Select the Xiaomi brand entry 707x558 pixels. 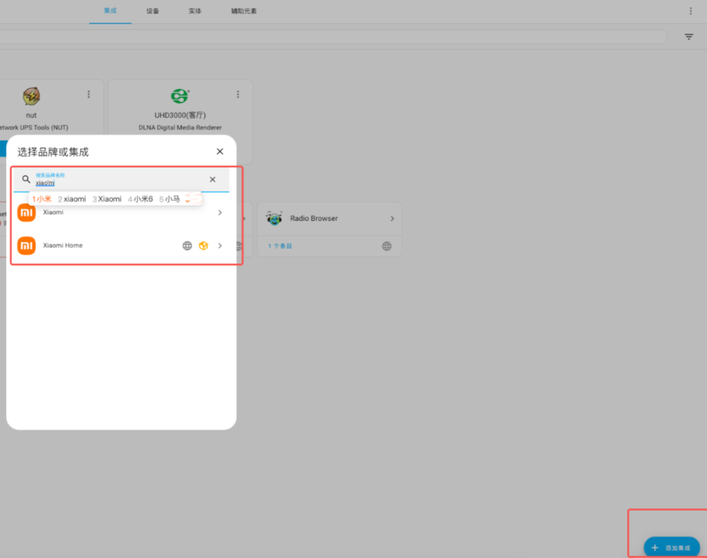pyautogui.click(x=121, y=213)
